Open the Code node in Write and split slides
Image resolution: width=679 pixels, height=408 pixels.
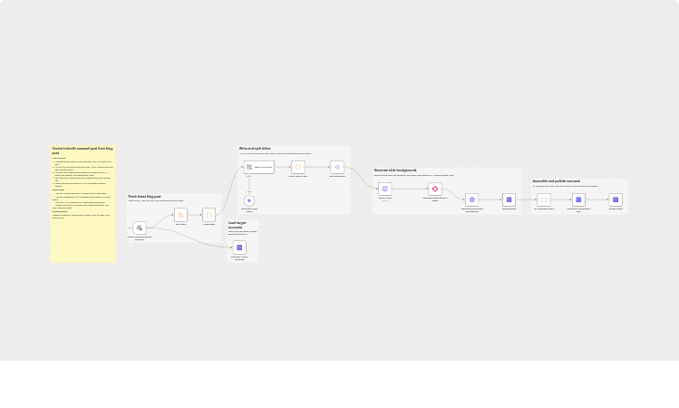pos(298,167)
